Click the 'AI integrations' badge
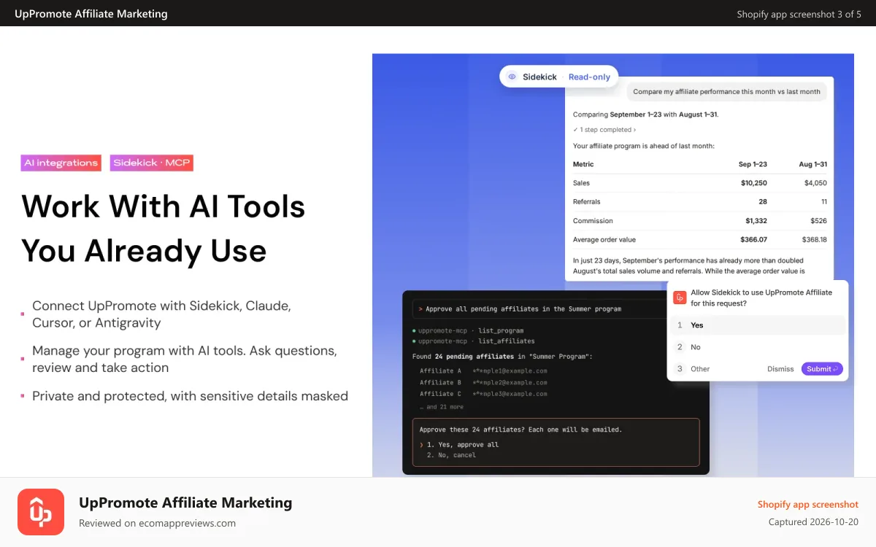The width and height of the screenshot is (876, 547). (x=61, y=163)
